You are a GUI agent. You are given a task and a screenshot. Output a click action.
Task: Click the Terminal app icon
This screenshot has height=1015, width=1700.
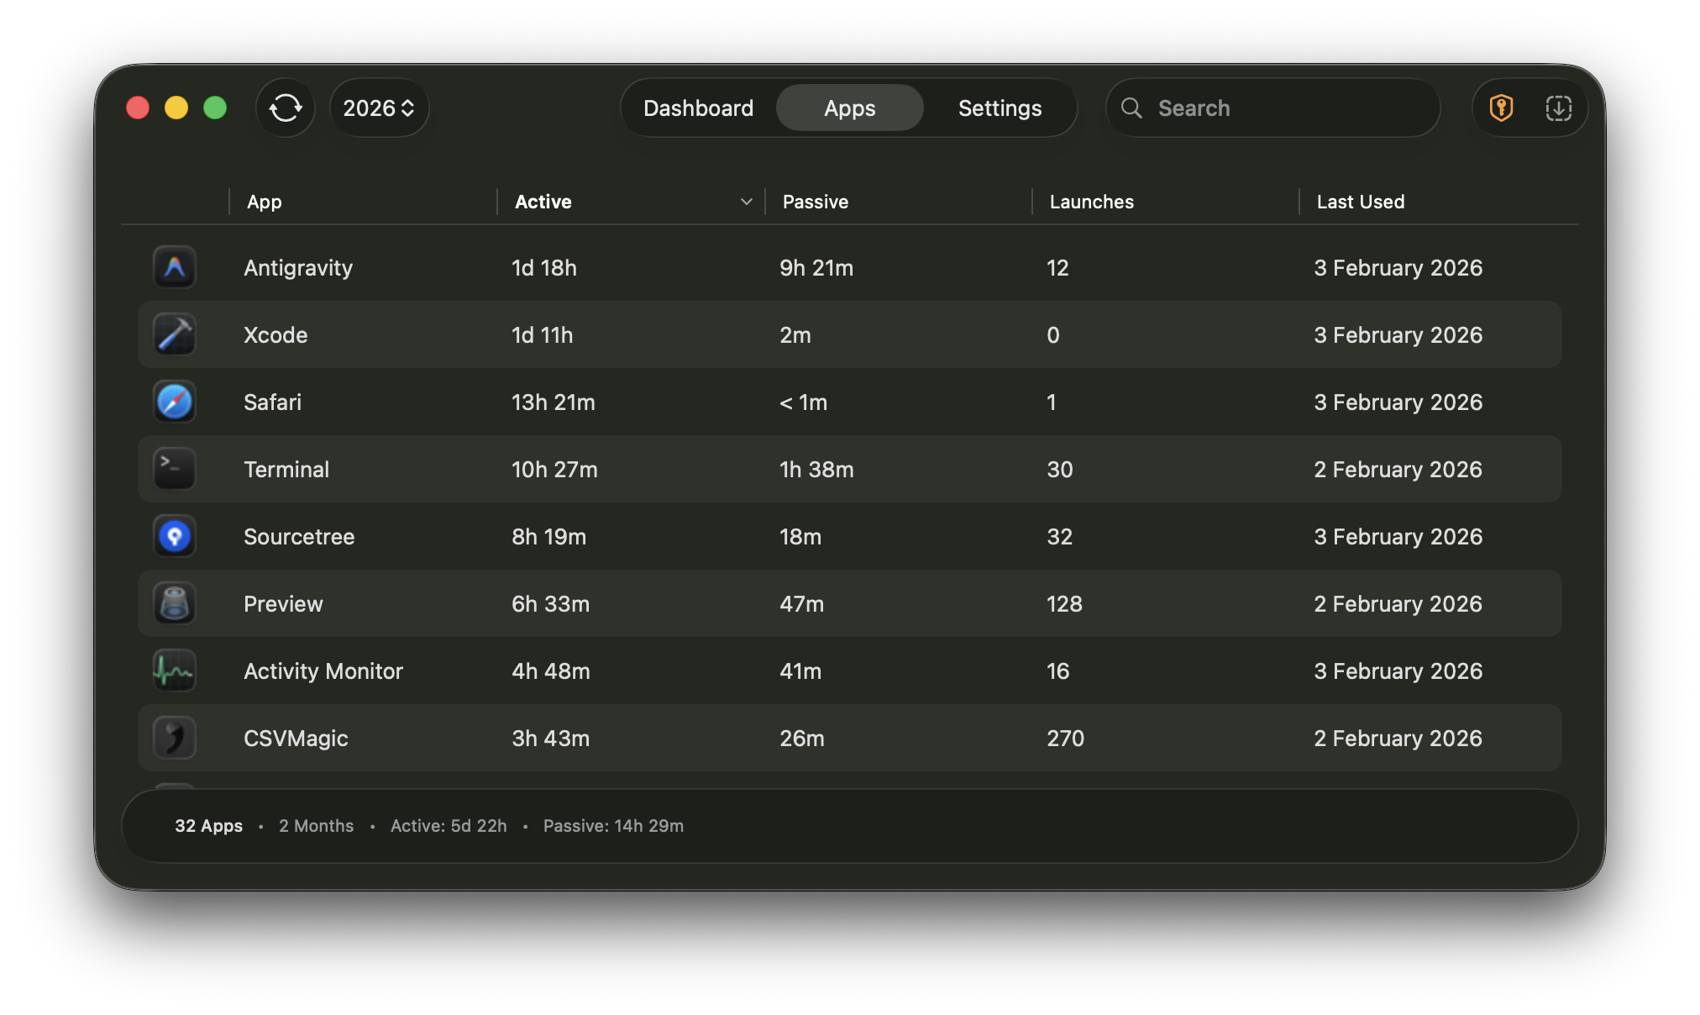(174, 469)
